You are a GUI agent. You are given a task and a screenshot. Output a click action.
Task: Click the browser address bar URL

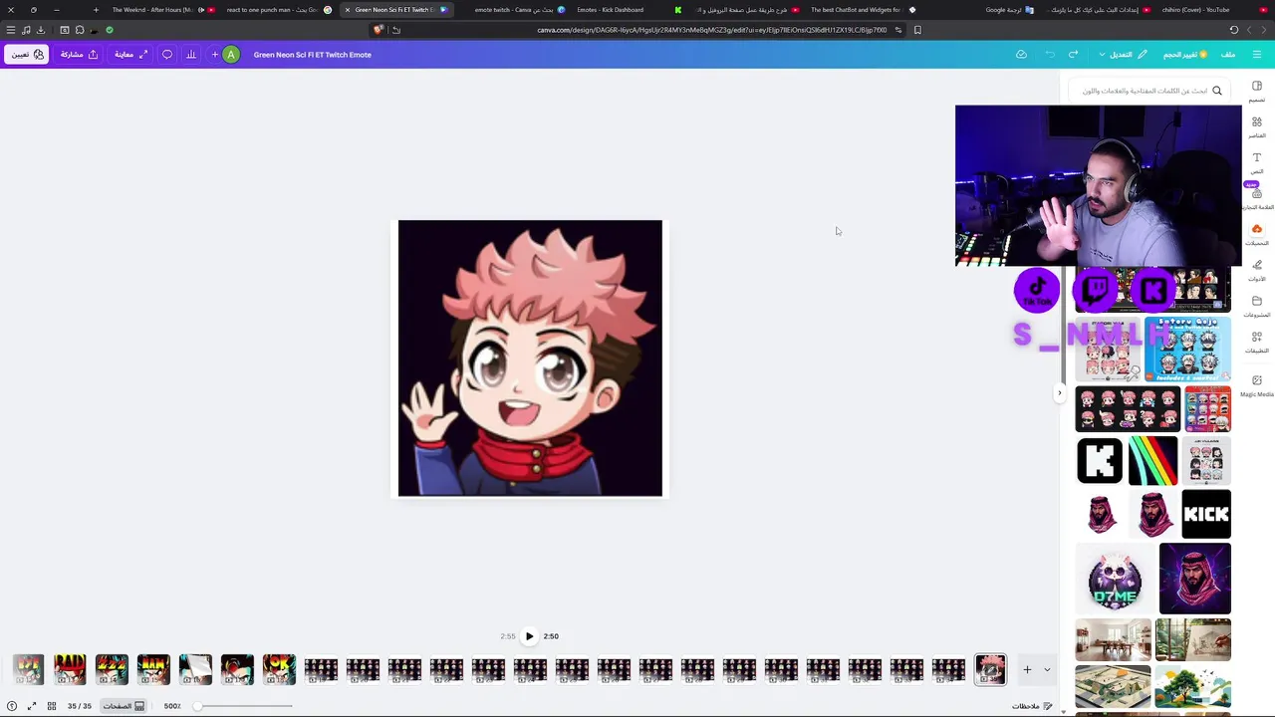711,30
